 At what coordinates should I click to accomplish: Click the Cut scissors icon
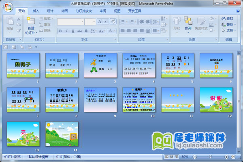click(19, 19)
